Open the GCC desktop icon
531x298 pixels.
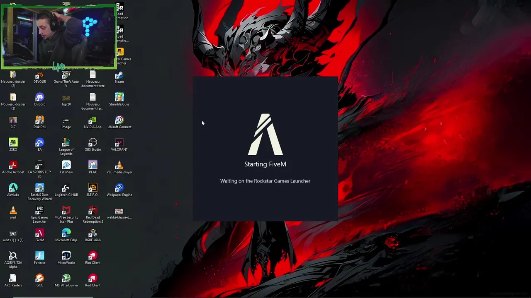[x=39, y=281]
